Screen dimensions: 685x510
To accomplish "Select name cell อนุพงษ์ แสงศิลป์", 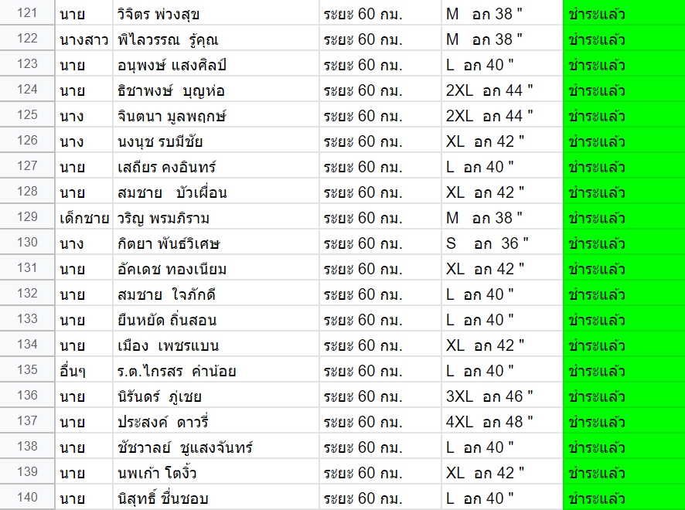I will coord(216,63).
